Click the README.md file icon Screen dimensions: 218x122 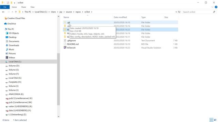click(65, 44)
